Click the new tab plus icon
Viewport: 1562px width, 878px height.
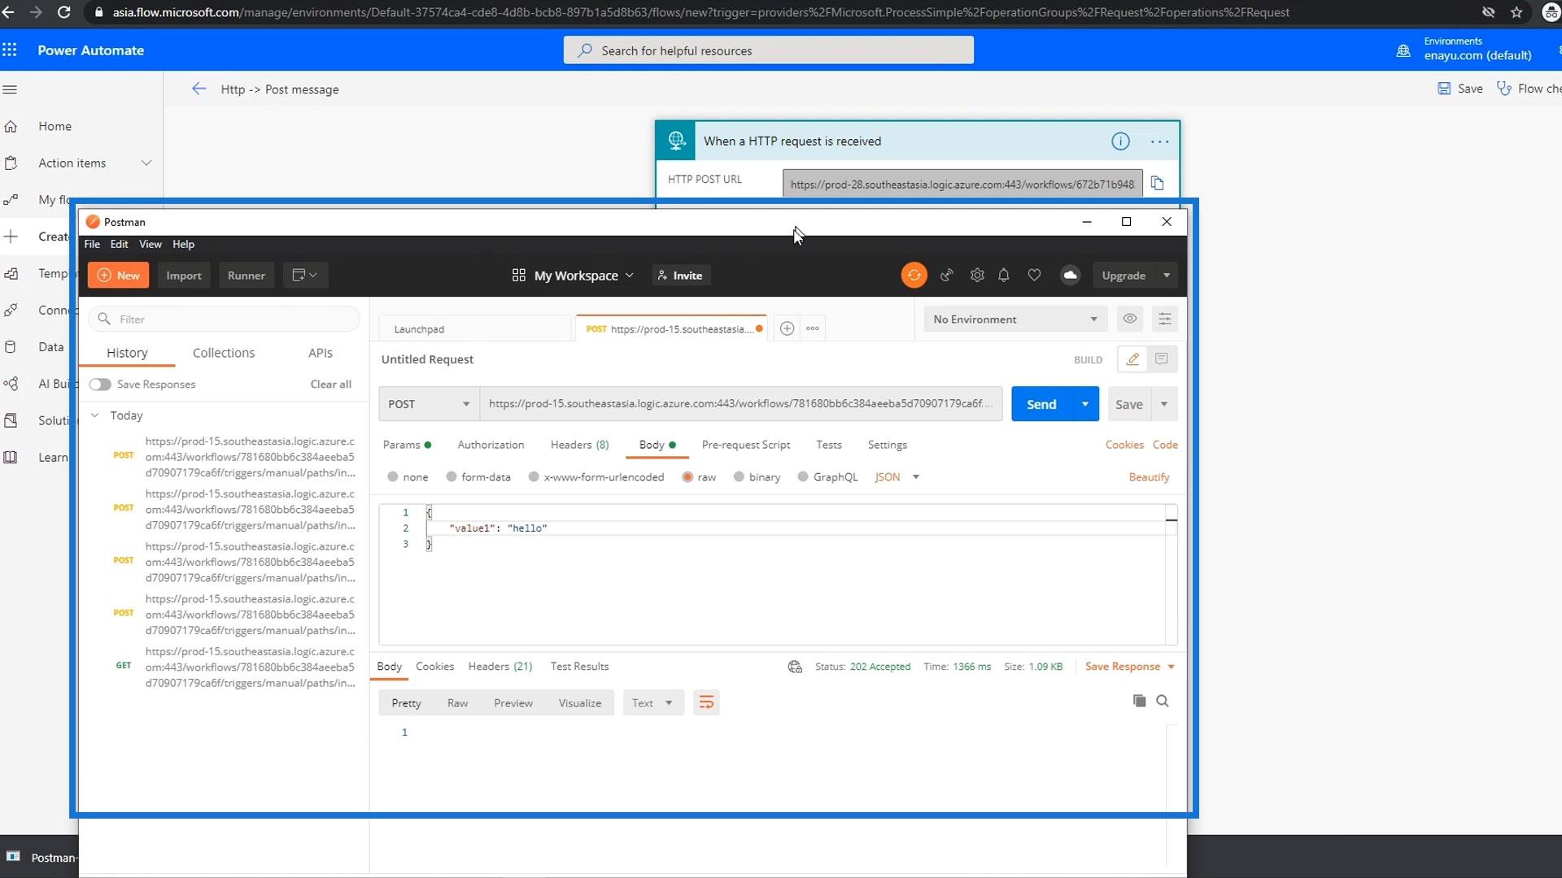(x=787, y=328)
